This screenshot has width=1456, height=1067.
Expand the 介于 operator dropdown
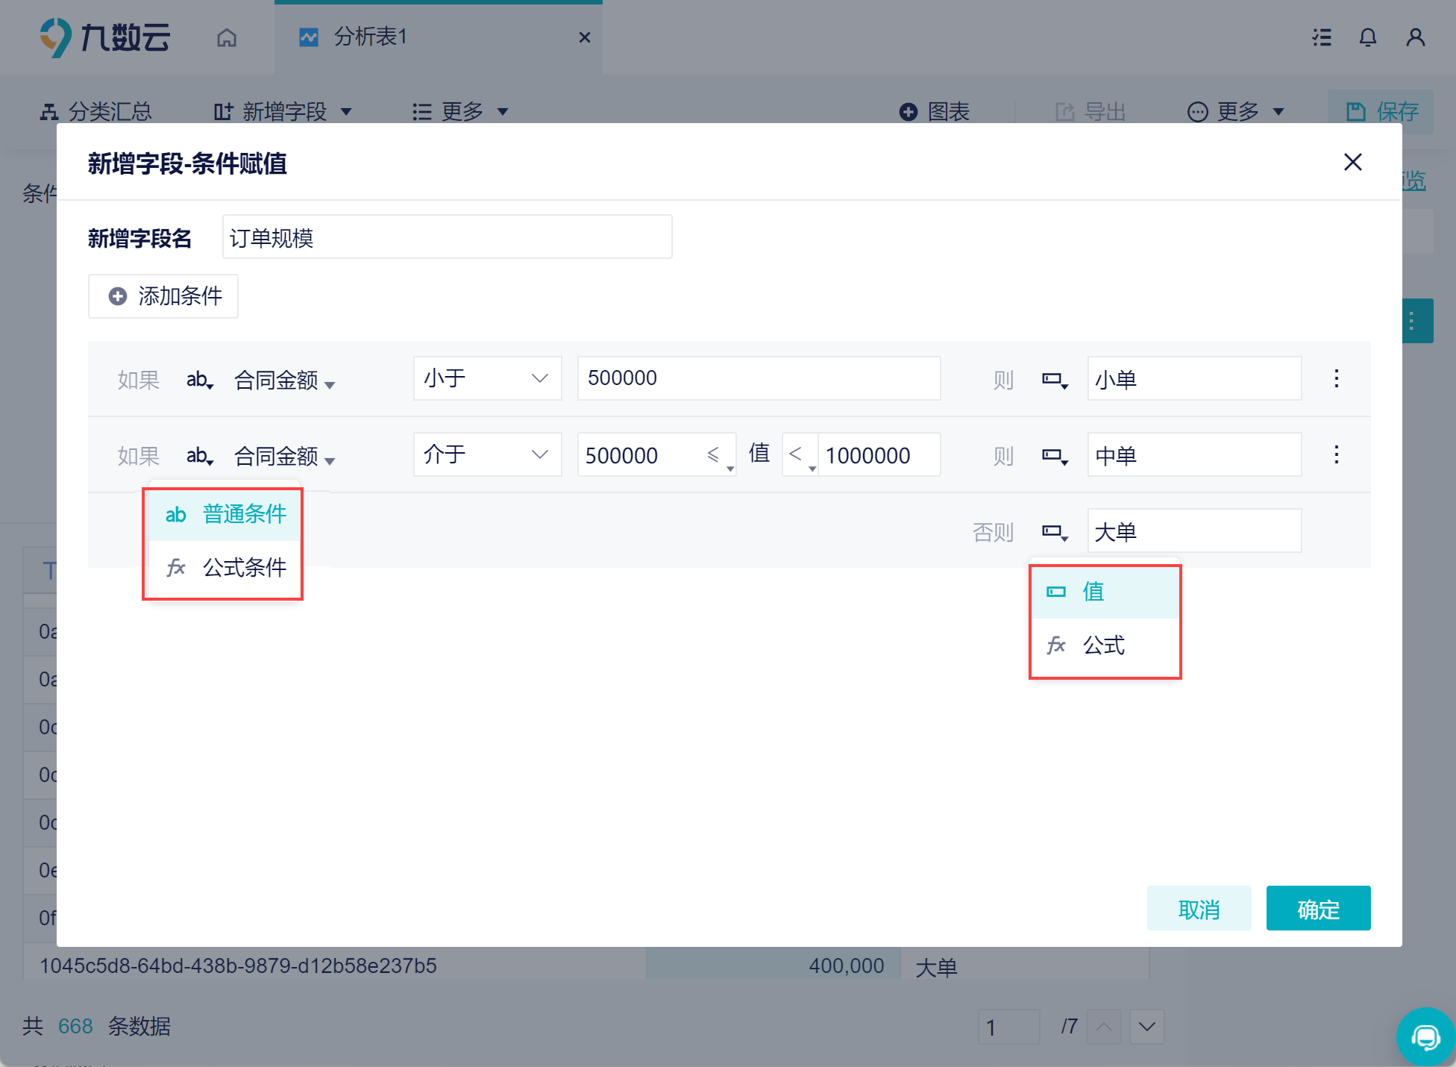tap(487, 454)
